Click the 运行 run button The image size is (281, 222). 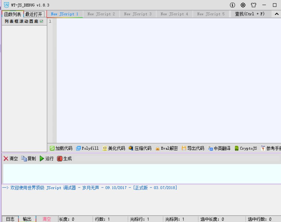(46, 158)
